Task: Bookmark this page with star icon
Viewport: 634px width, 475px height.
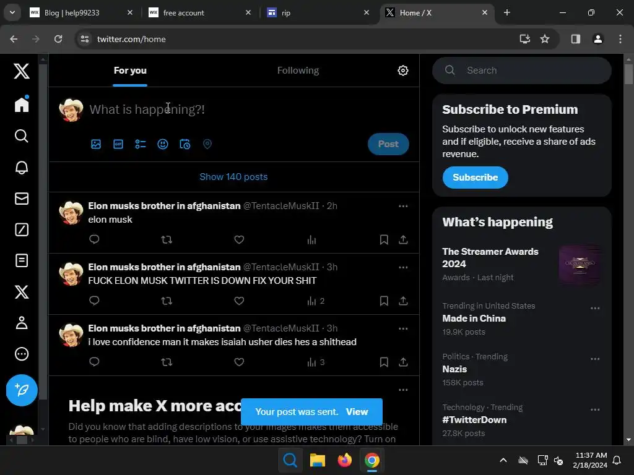Action: [x=545, y=39]
